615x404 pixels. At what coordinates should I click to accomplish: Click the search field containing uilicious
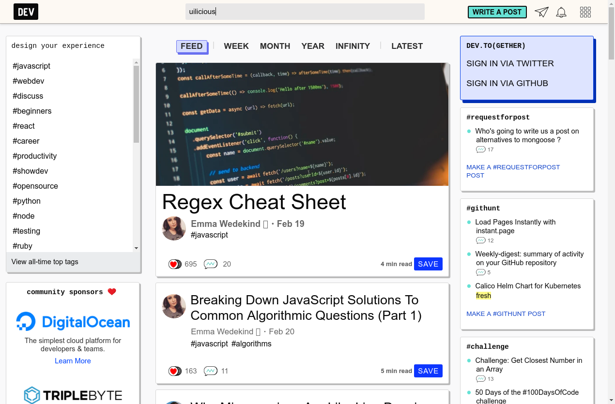point(305,12)
